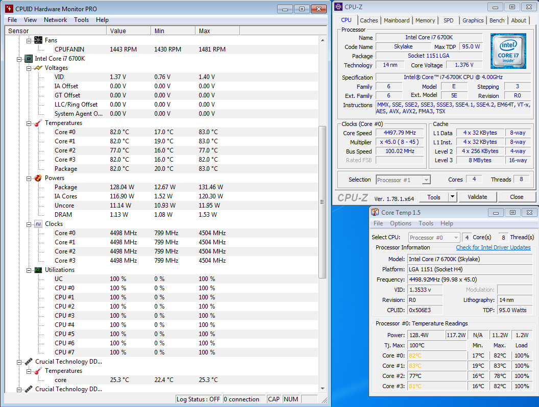Switch to the Mainboard tab in CPU-Z
Viewport: 539px width, 407px height.
click(x=397, y=20)
